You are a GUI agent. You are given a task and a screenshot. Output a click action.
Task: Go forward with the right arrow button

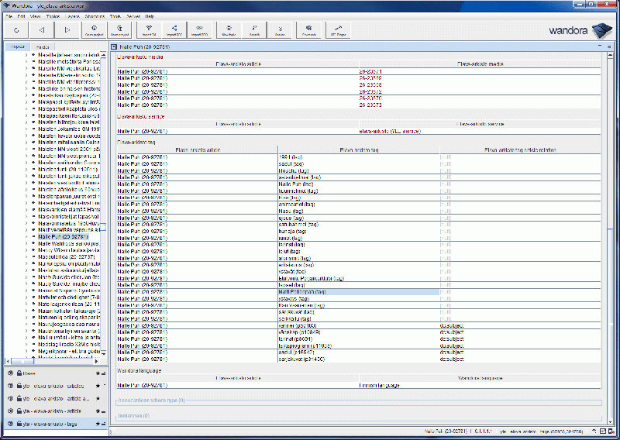tap(67, 30)
